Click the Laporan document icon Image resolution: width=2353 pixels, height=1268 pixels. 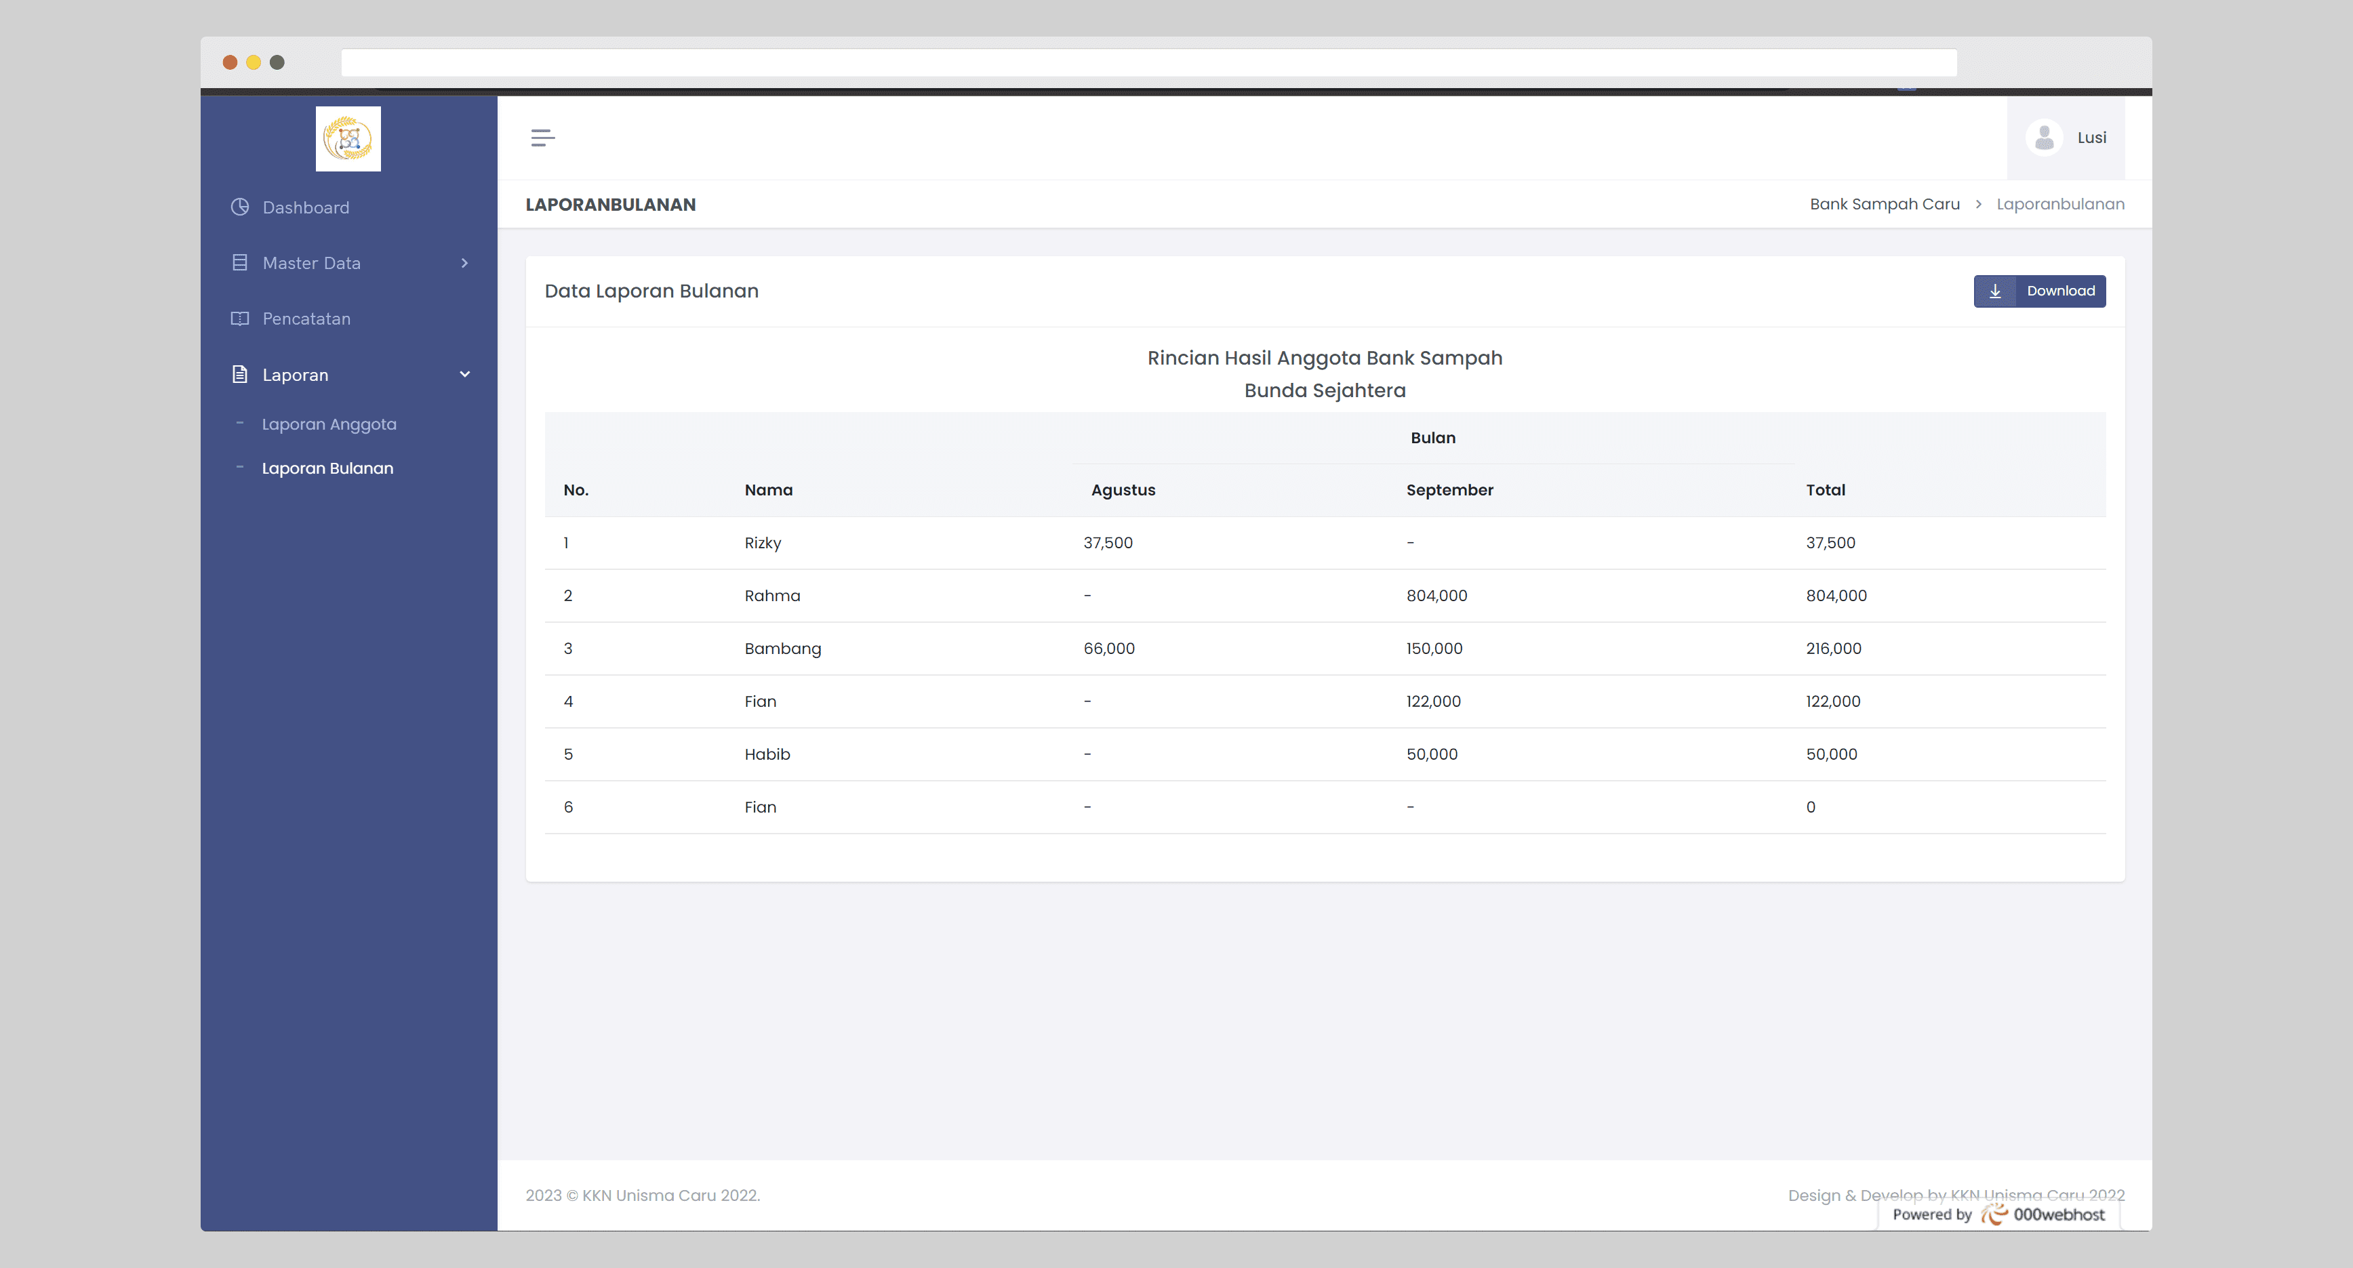(x=240, y=374)
